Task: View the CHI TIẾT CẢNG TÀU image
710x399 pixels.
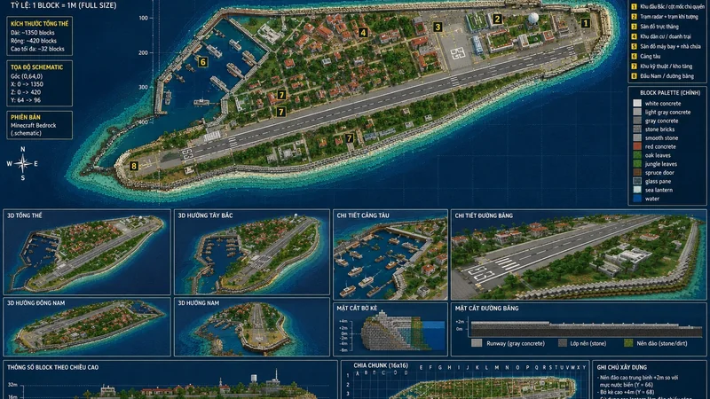Action: tap(390, 254)
